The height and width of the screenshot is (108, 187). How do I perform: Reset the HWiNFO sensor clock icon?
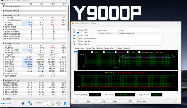coord(46,103)
